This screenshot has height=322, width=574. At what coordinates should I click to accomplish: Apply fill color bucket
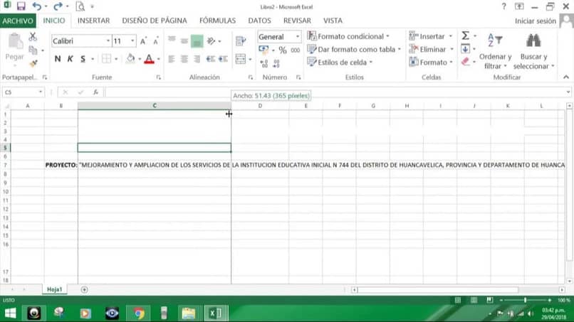tap(131, 59)
